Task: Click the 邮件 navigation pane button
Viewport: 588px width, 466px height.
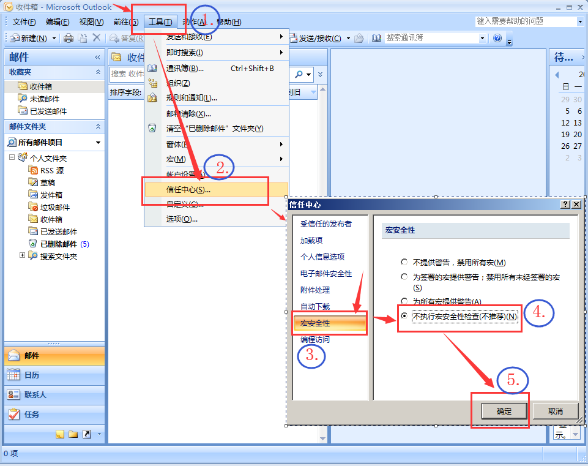Action: pyautogui.click(x=54, y=355)
